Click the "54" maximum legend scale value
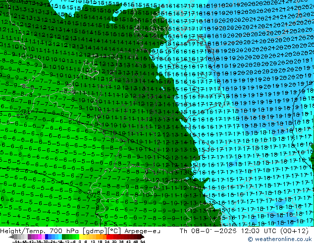 [x=143, y=242]
